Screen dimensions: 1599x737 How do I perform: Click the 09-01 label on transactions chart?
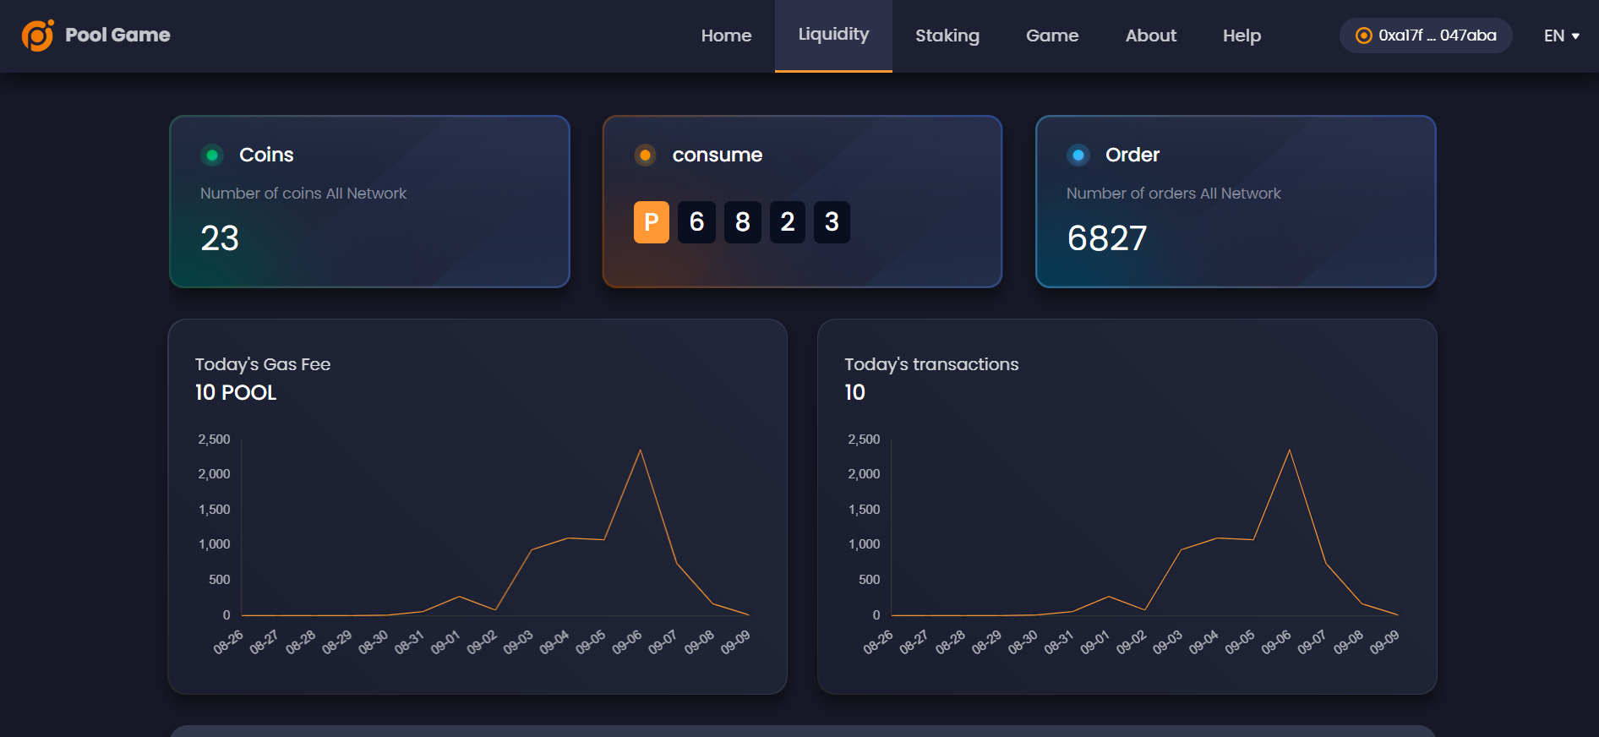click(1094, 642)
